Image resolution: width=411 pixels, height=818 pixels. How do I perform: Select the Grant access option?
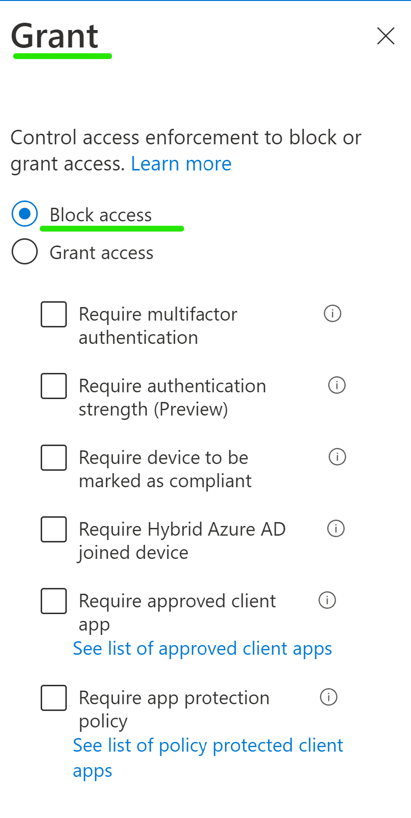pyautogui.click(x=24, y=251)
